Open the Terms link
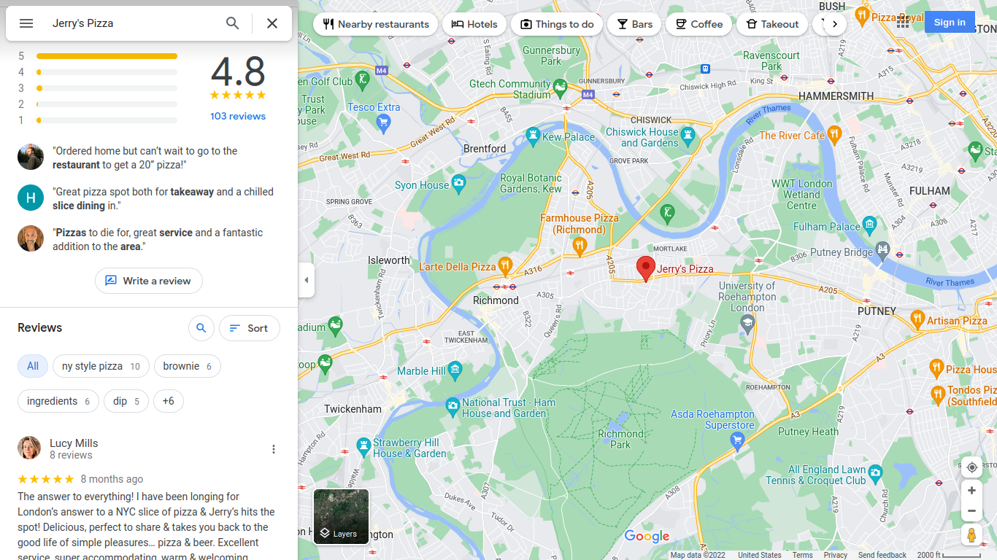This screenshot has width=997, height=560. click(802, 555)
